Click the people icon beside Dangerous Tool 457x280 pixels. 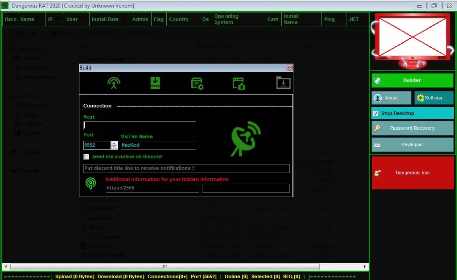378,173
